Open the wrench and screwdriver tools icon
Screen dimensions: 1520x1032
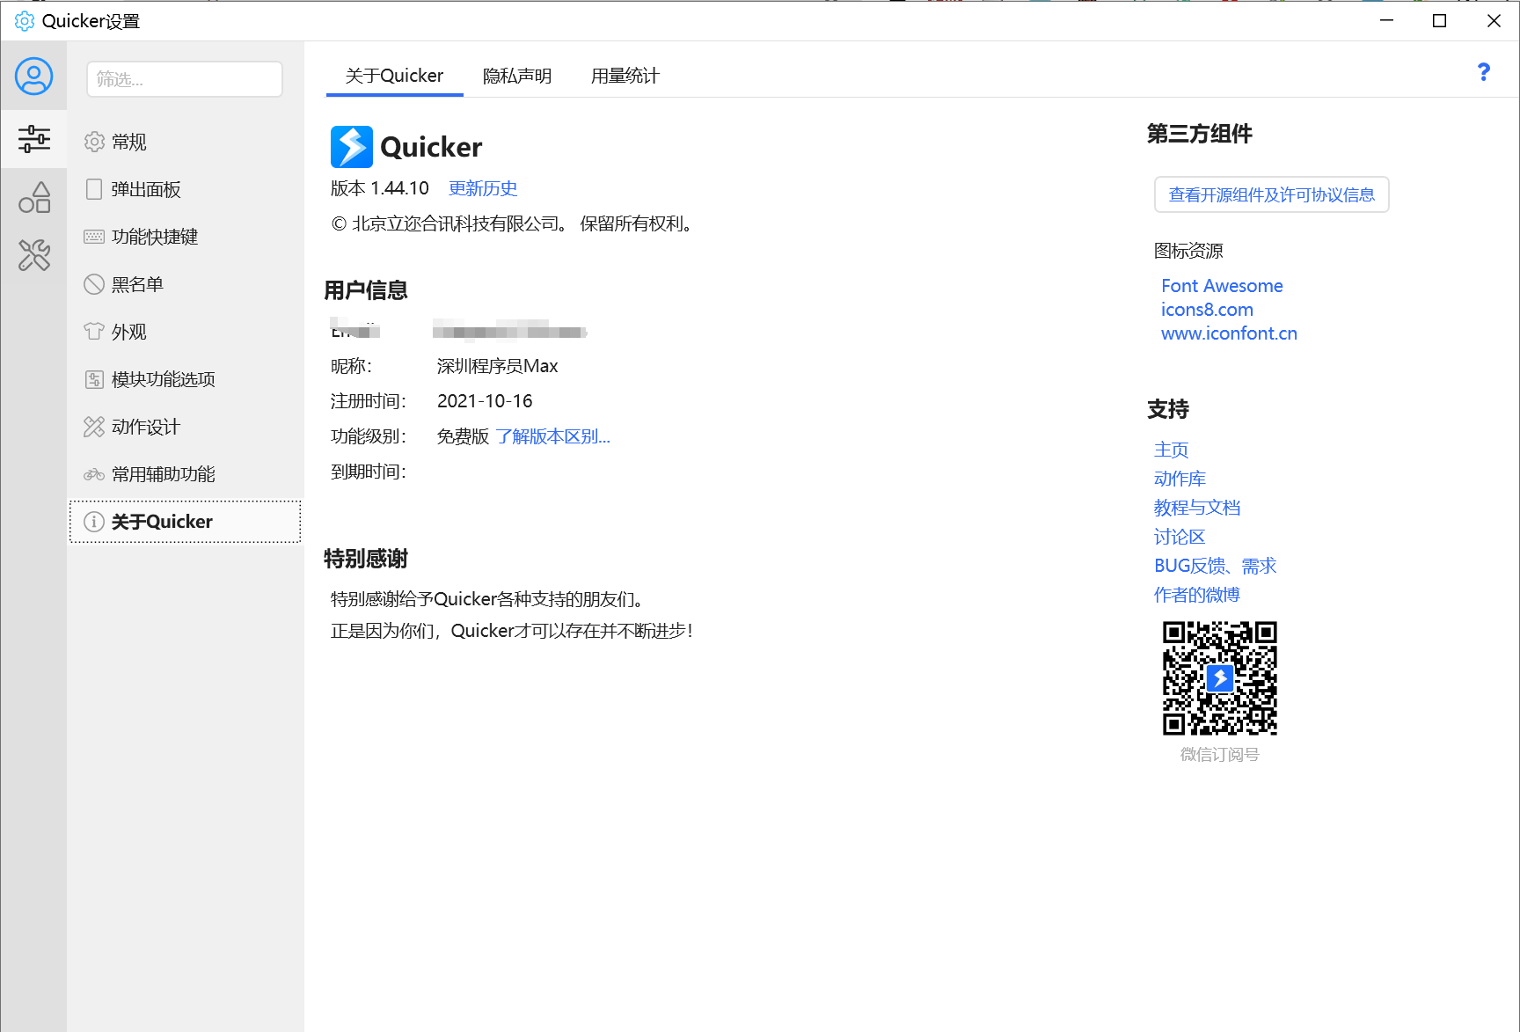pyautogui.click(x=33, y=255)
